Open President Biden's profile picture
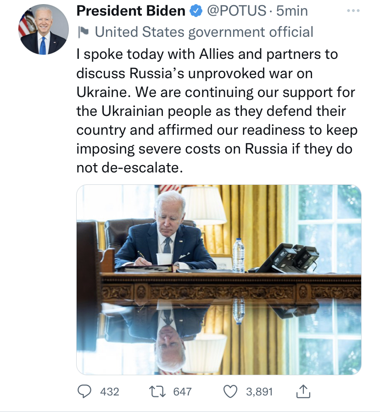Viewport: 380px width, 412px height. point(43,30)
